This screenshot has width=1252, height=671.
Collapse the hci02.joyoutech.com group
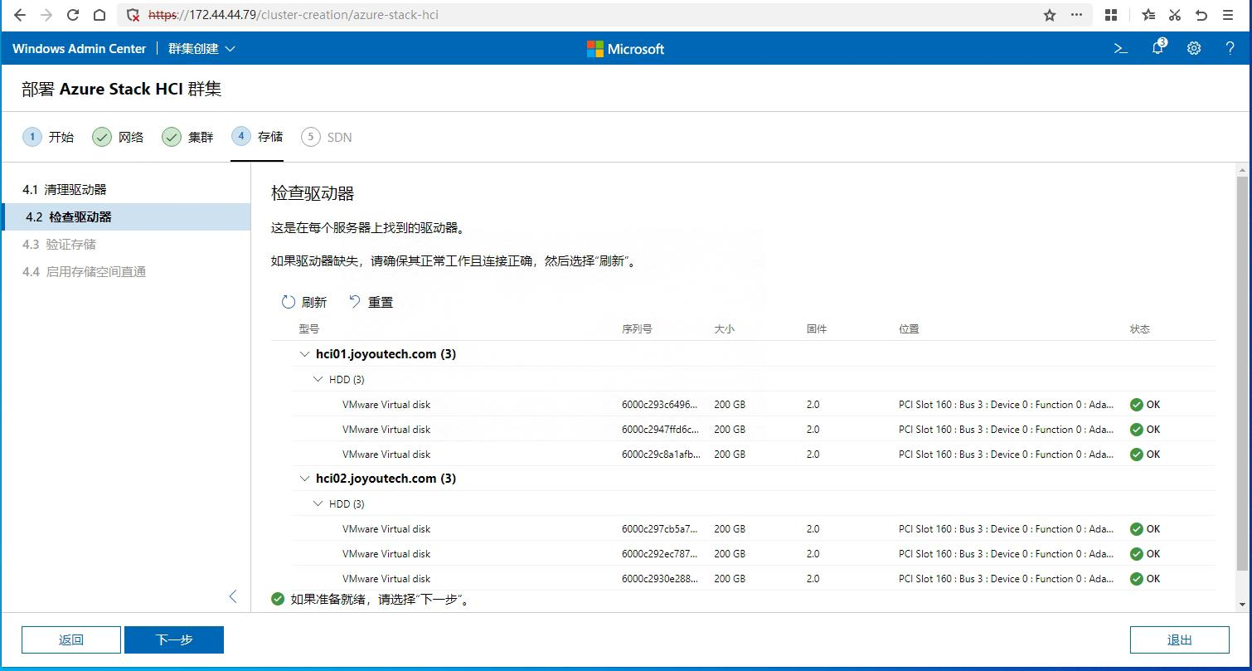pyautogui.click(x=305, y=479)
